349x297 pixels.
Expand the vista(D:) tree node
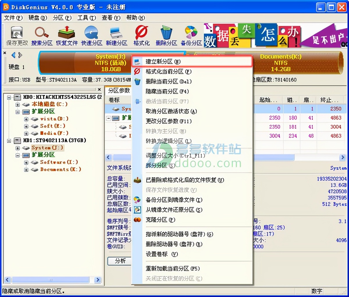(x=26, y=119)
